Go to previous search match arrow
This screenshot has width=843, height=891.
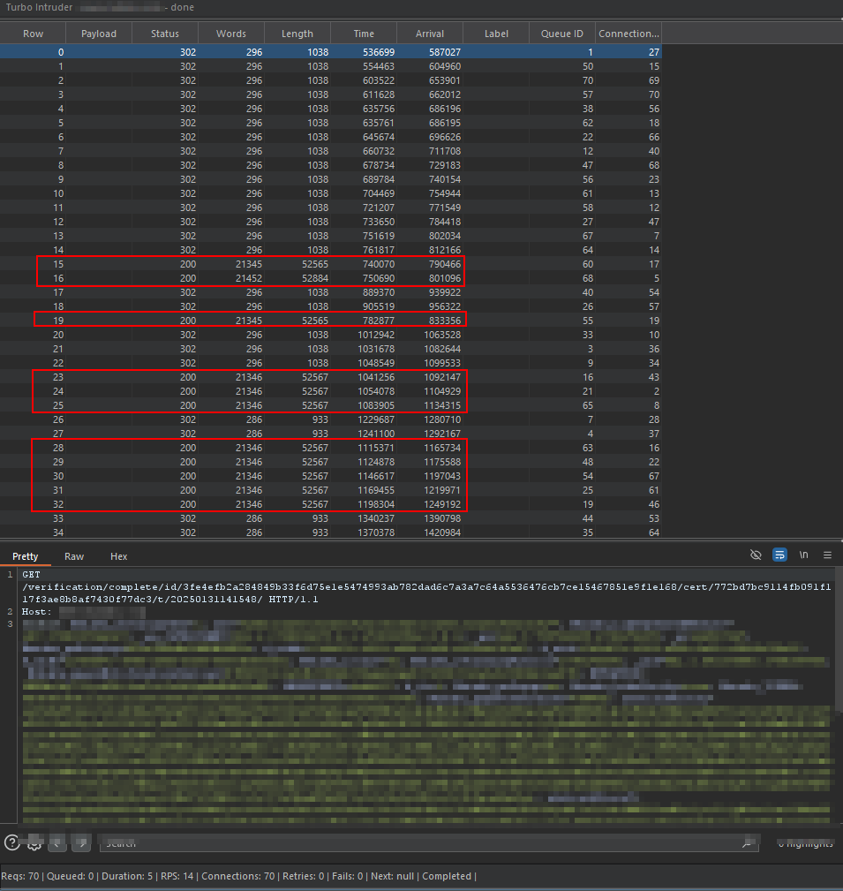coord(58,843)
